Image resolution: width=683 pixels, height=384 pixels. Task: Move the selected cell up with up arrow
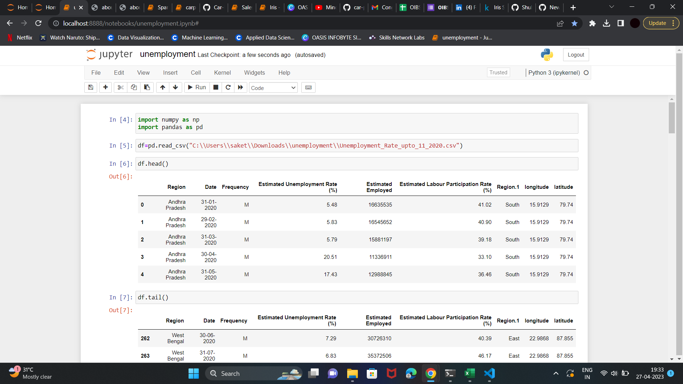pyautogui.click(x=162, y=87)
